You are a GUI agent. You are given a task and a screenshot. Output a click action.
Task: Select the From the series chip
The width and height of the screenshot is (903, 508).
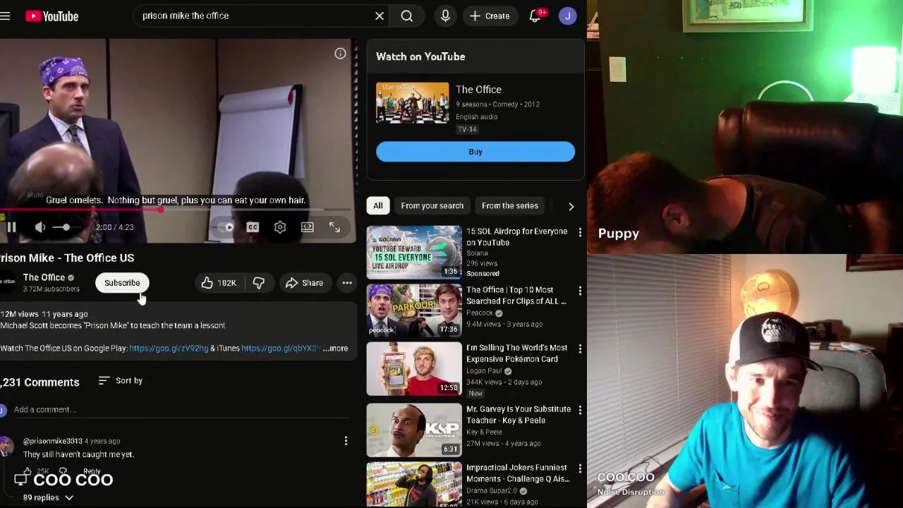coord(510,206)
